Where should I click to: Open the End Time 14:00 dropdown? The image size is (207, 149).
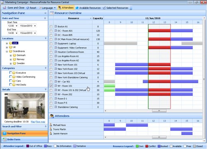tap(17, 33)
